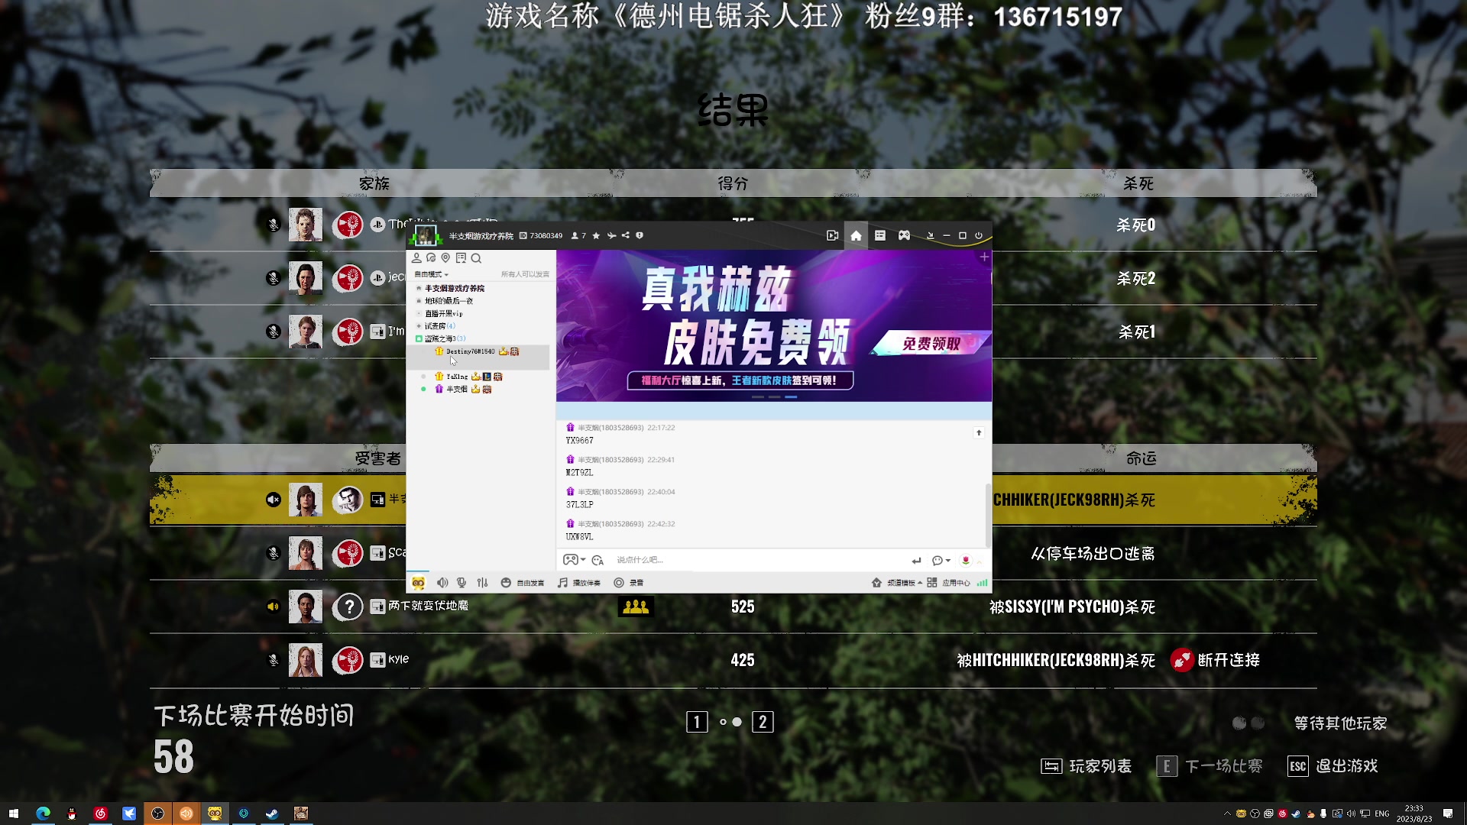Click the location pin icon in the sidebar
The height and width of the screenshot is (825, 1467).
point(445,257)
